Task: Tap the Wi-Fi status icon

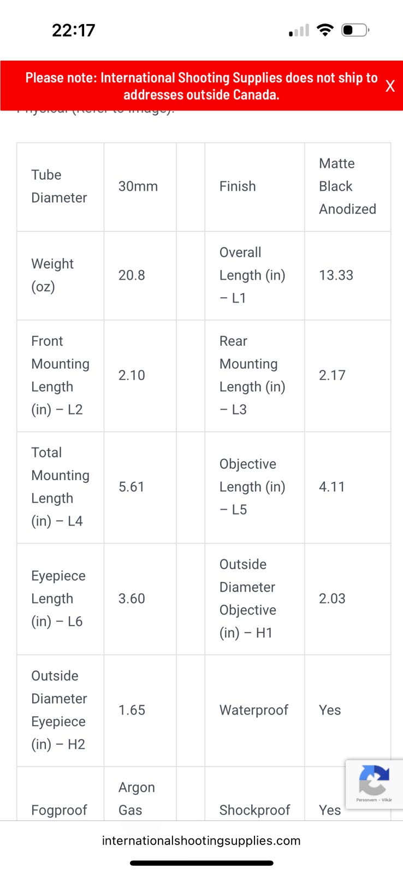Action: coord(325,30)
